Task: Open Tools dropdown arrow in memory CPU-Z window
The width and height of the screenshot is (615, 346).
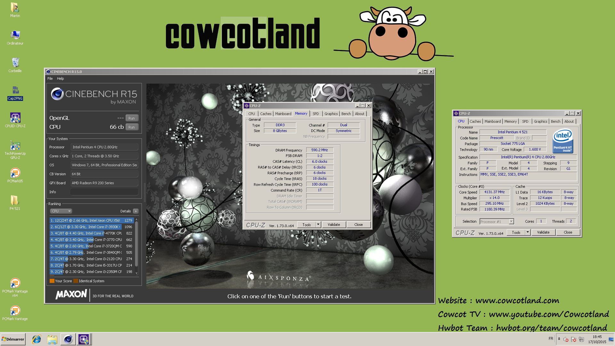Action: coord(318,225)
